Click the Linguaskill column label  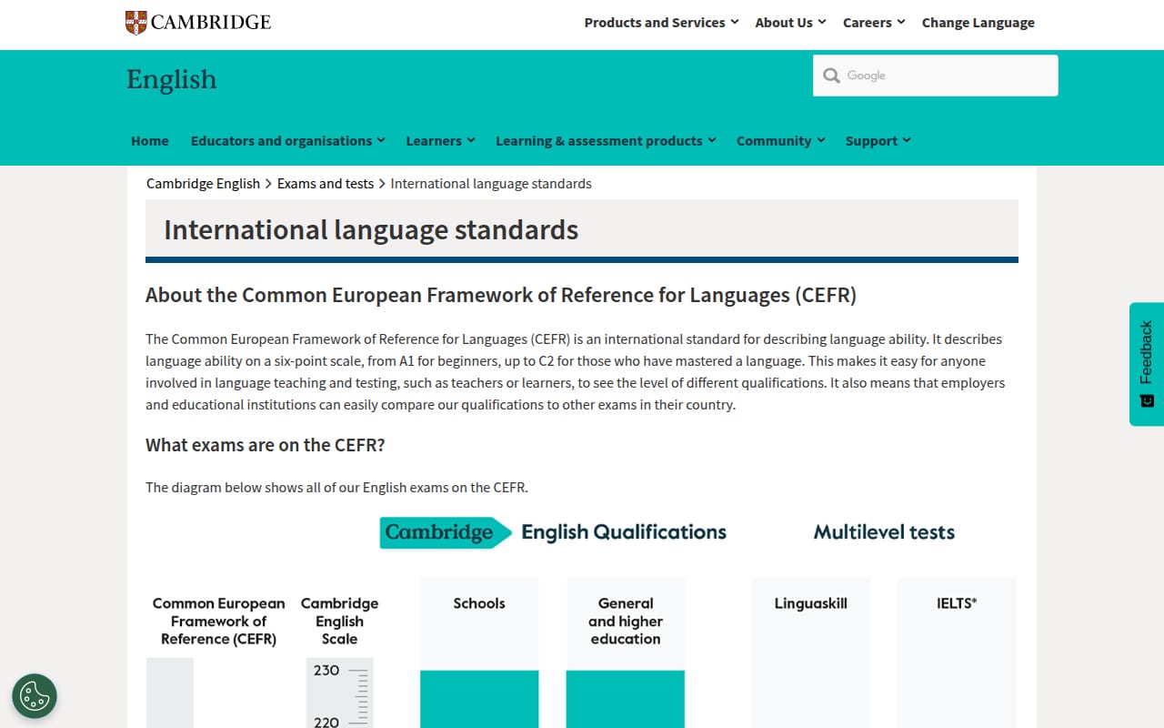coord(811,603)
